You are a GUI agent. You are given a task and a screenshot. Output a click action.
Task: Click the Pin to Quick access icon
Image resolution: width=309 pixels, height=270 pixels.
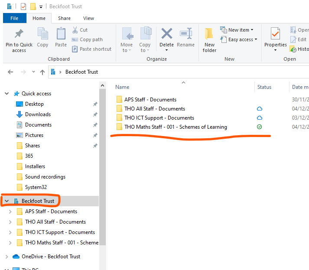[19, 34]
